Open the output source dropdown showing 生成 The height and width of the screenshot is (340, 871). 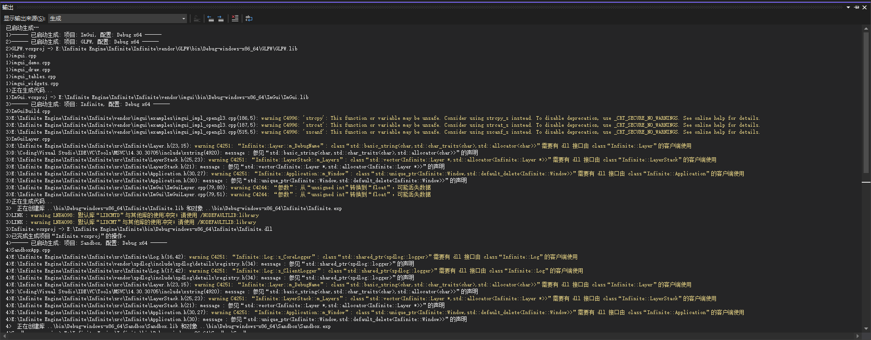click(x=118, y=19)
